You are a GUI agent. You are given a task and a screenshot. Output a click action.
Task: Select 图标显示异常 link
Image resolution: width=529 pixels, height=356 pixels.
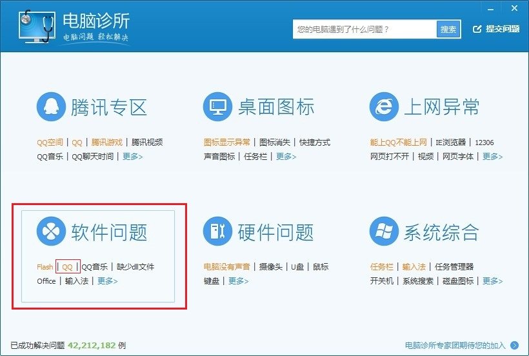coord(226,143)
